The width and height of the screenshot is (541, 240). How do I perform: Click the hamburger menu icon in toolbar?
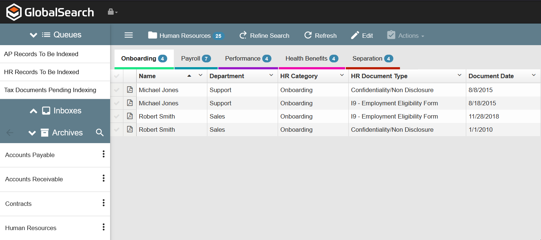coord(129,35)
